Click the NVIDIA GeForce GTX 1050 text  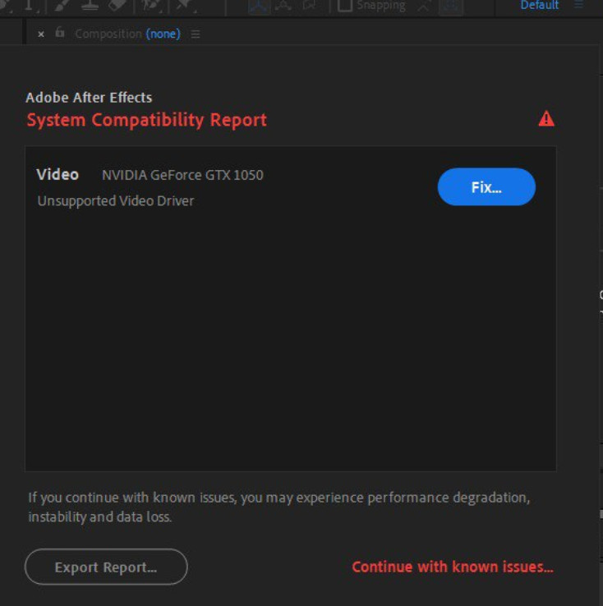tap(182, 175)
